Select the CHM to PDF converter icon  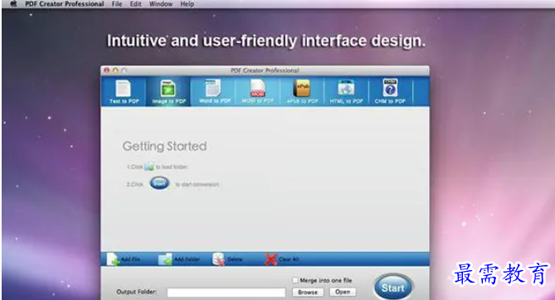(390, 91)
